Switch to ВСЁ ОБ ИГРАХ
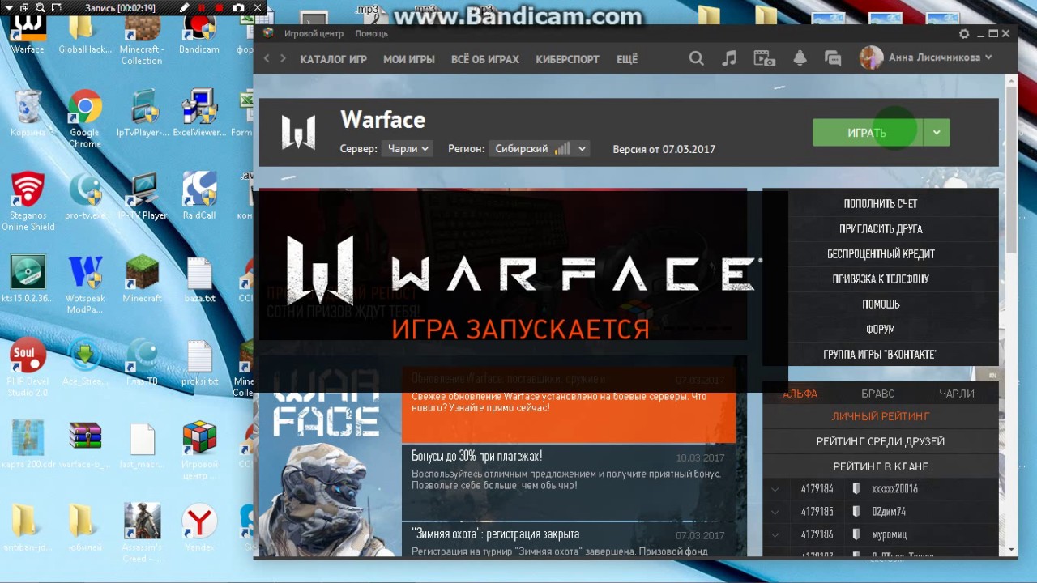 [x=485, y=59]
